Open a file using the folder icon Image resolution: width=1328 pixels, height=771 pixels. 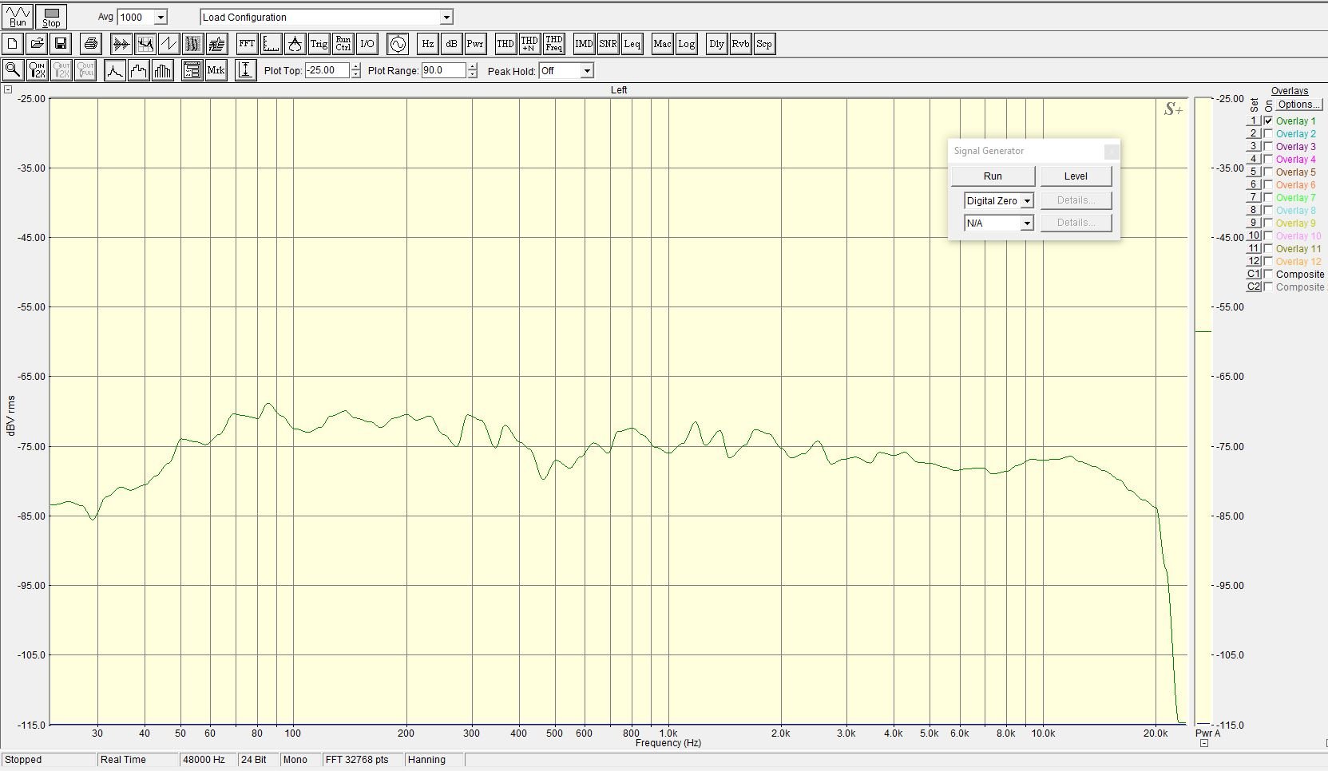pos(37,44)
